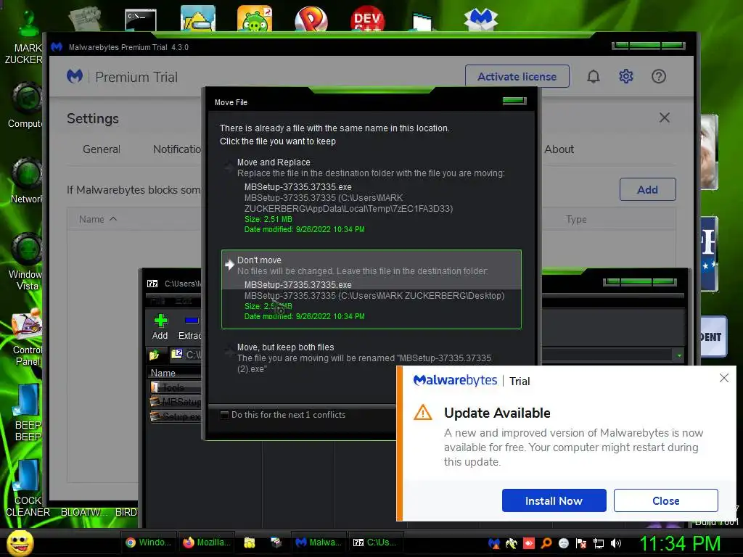Open the command prompt desktop shortcut
This screenshot has width=743, height=557.
click(141, 20)
